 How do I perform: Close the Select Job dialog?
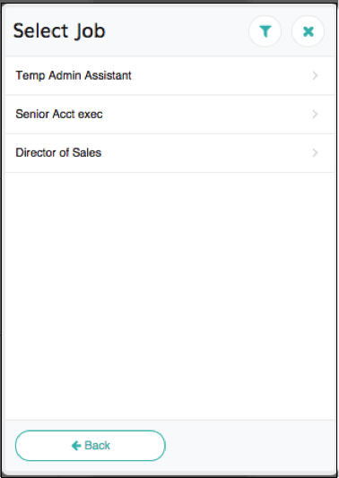pyautogui.click(x=308, y=31)
